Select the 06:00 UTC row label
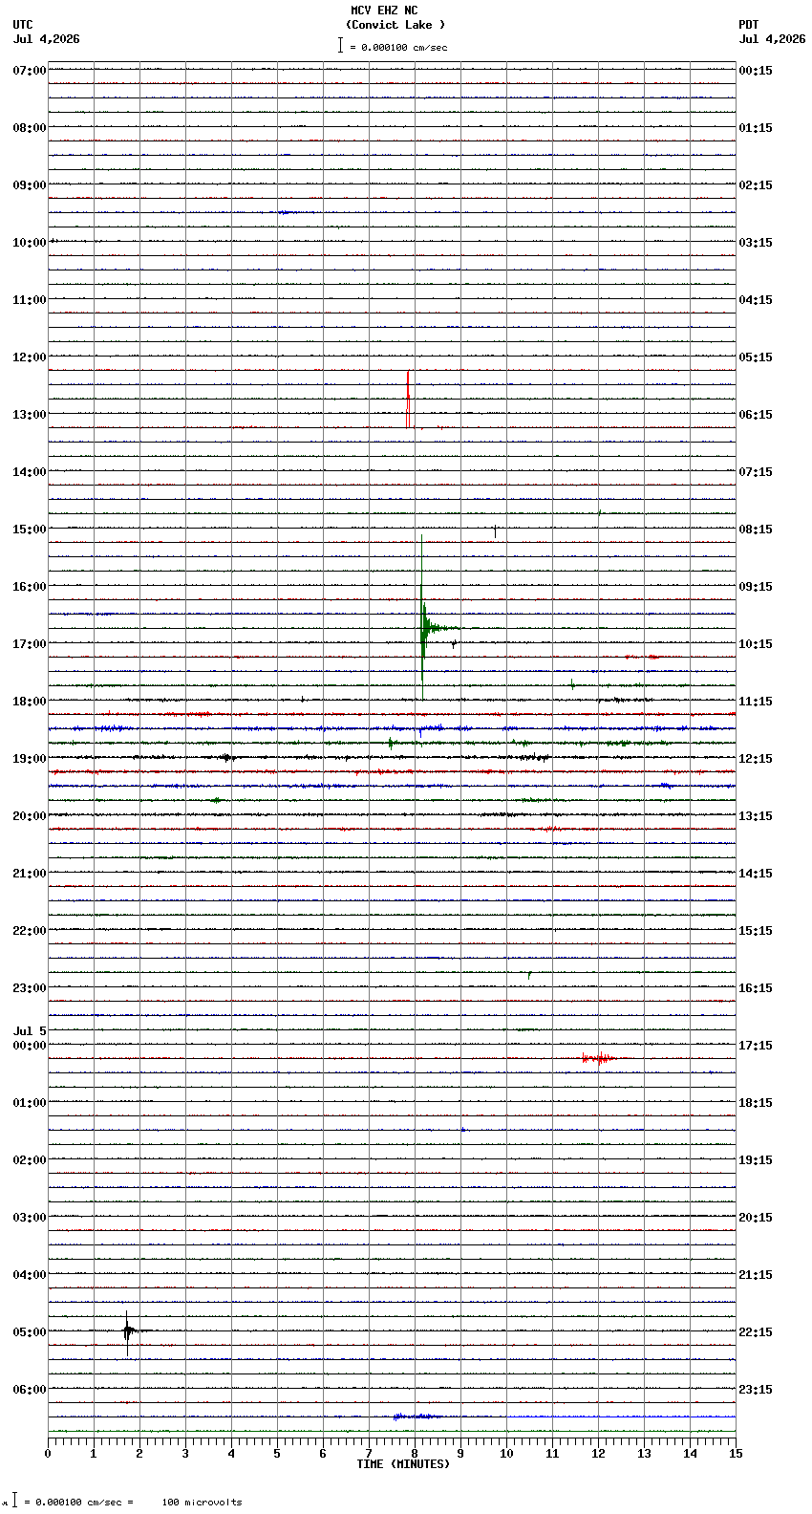Screen dimensions: 812x1514 pos(30,1390)
